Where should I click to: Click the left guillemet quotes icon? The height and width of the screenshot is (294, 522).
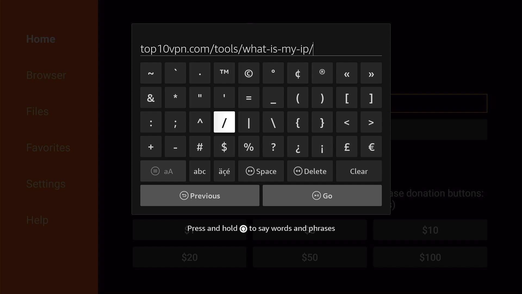[347, 73]
